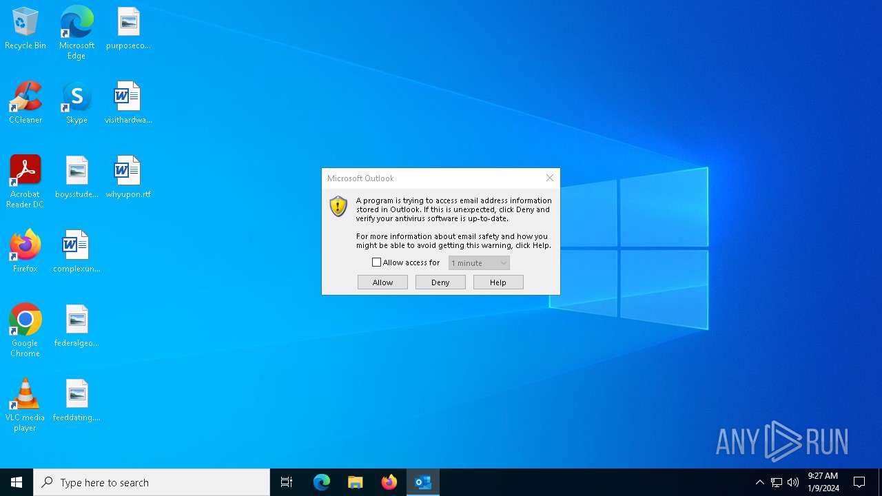Image resolution: width=882 pixels, height=496 pixels.
Task: Click the Allow button
Action: 382,282
